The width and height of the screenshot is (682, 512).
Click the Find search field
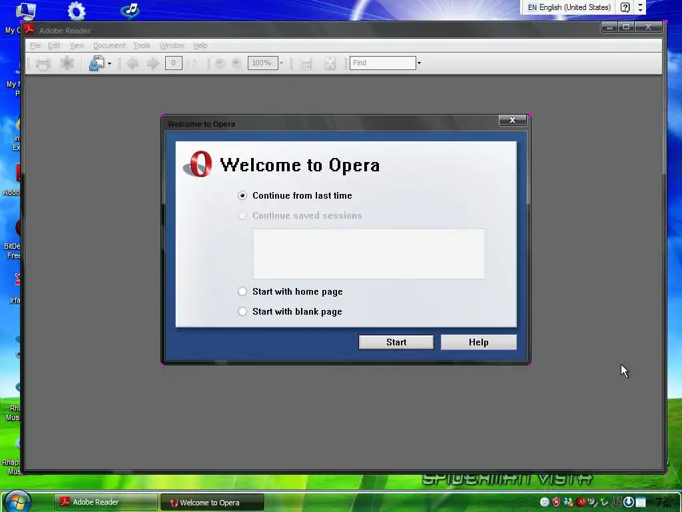[383, 63]
